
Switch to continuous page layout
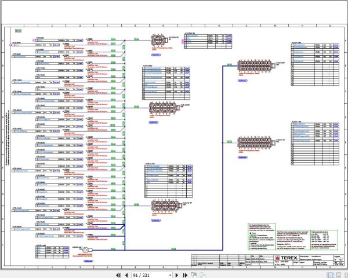pos(339,275)
